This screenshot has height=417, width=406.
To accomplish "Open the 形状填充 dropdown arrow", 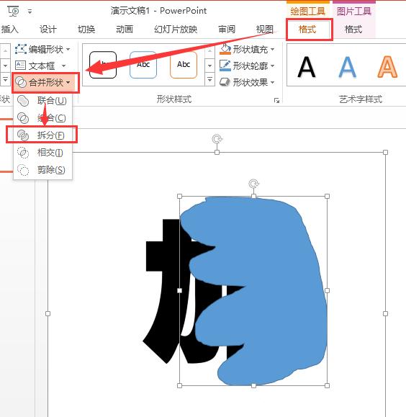I will tap(273, 49).
